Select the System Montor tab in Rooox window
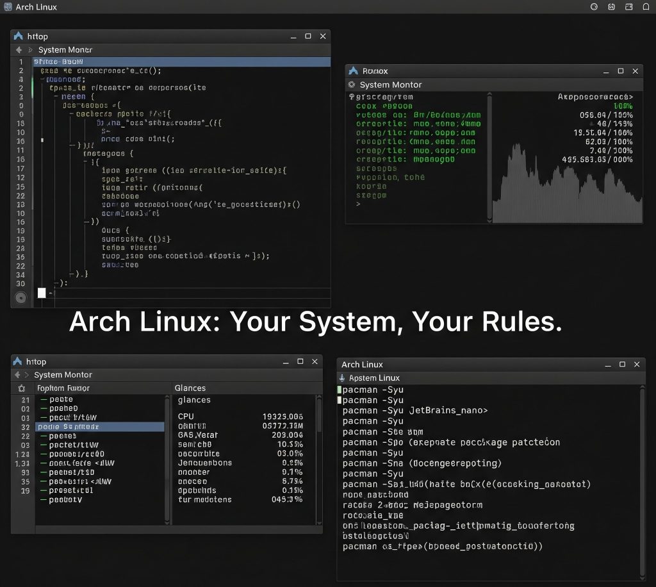This screenshot has width=656, height=587. (x=391, y=85)
